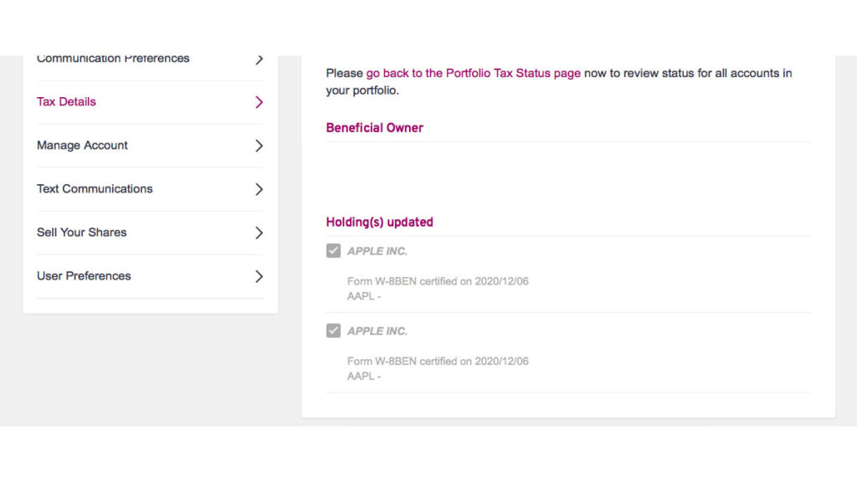The image size is (857, 482).
Task: Click the pink chevron next to Tax Details
Action: pos(259,102)
